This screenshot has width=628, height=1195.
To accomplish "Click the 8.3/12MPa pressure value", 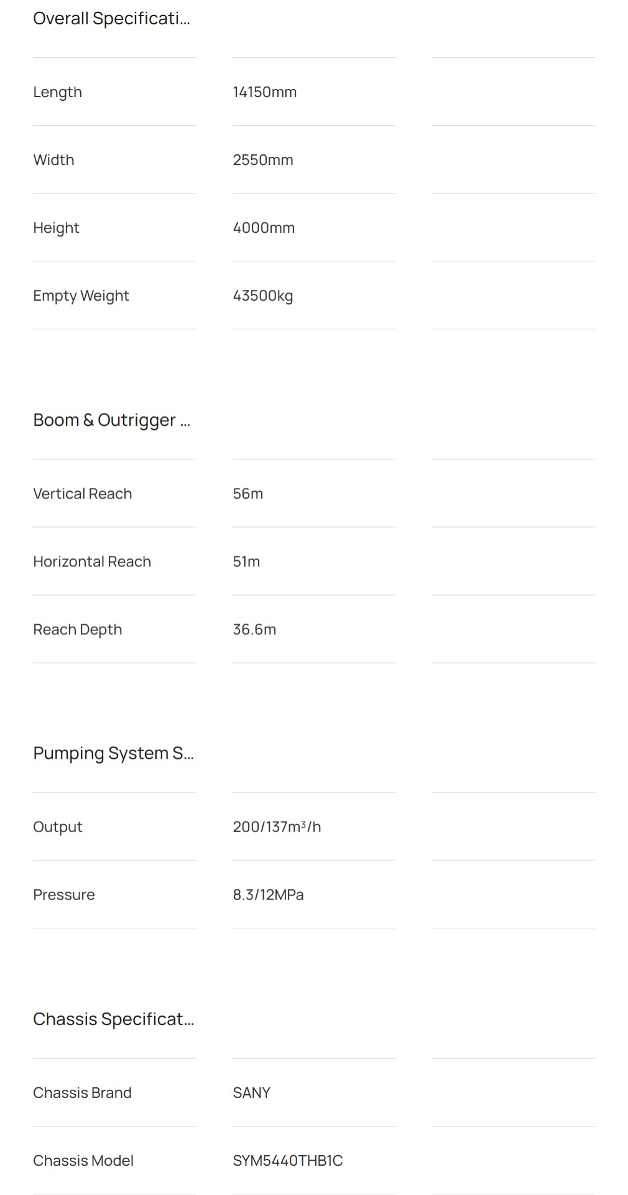I will (x=268, y=894).
